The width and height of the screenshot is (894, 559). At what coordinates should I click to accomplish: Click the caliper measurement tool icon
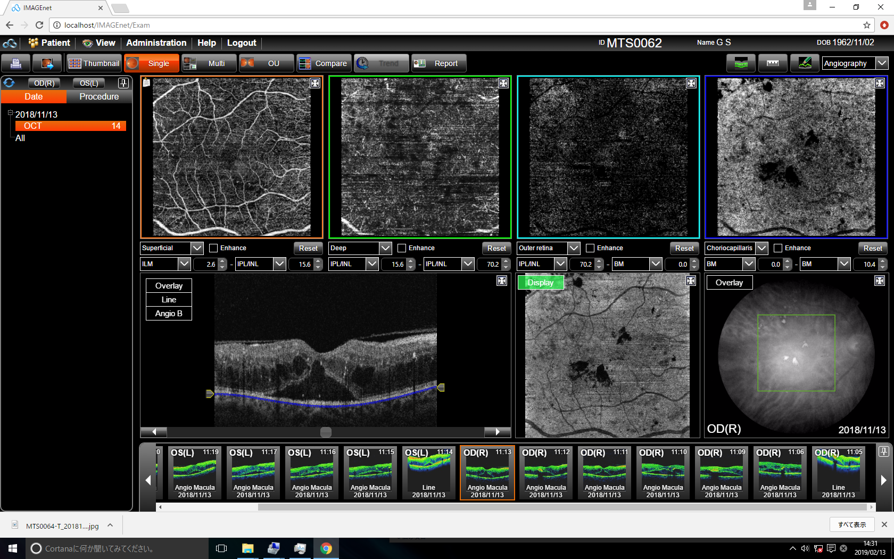(x=773, y=63)
